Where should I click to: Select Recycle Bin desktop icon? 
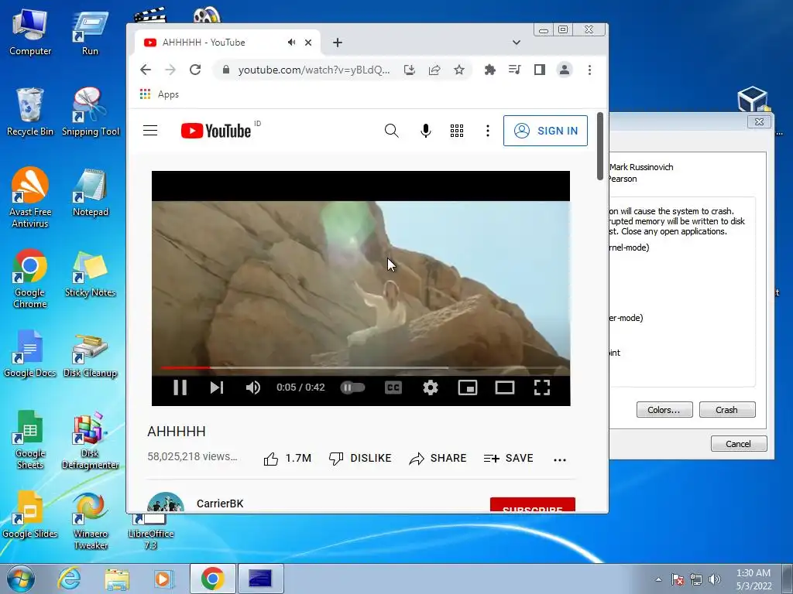click(x=30, y=112)
